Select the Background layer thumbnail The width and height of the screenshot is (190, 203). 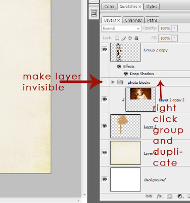click(125, 180)
